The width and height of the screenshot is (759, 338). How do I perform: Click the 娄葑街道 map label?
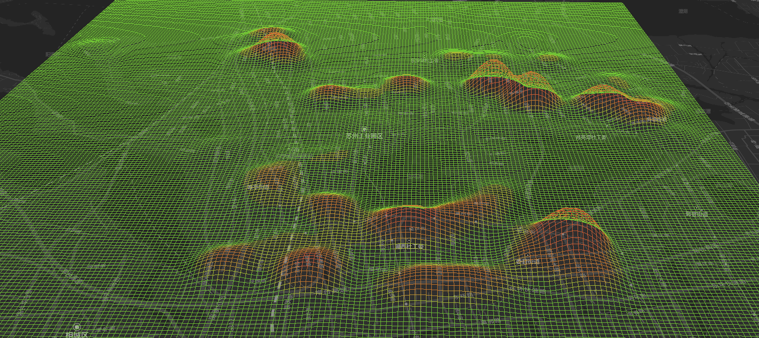point(528,262)
